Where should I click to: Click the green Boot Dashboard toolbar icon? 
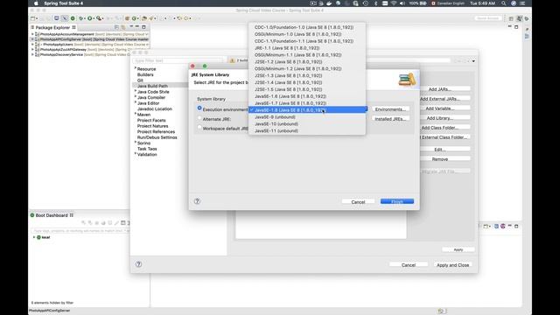73,18
